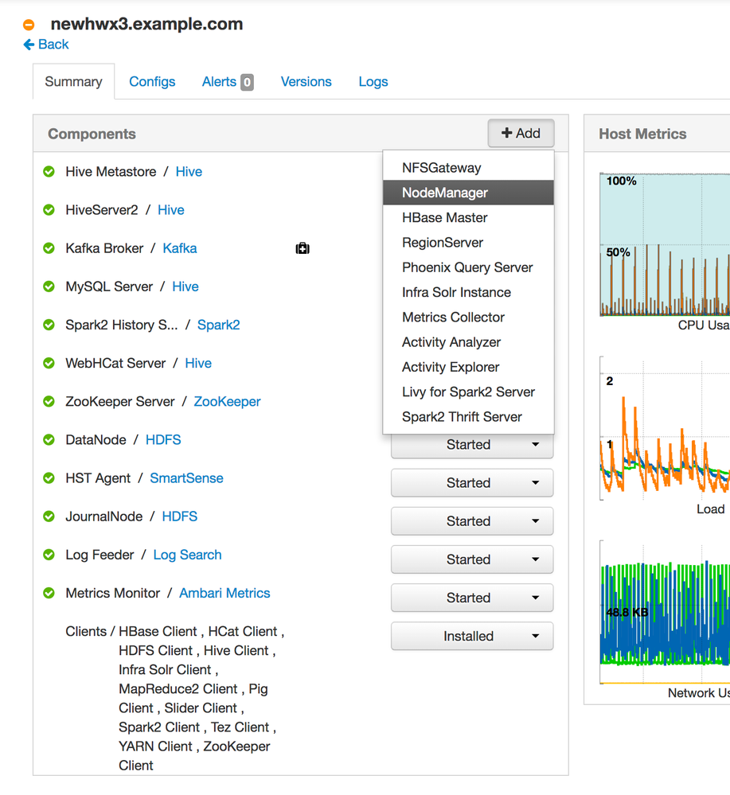Viewport: 730px width, 795px height.
Task: Click the green status icon next to DataNode
Action: tap(49, 439)
